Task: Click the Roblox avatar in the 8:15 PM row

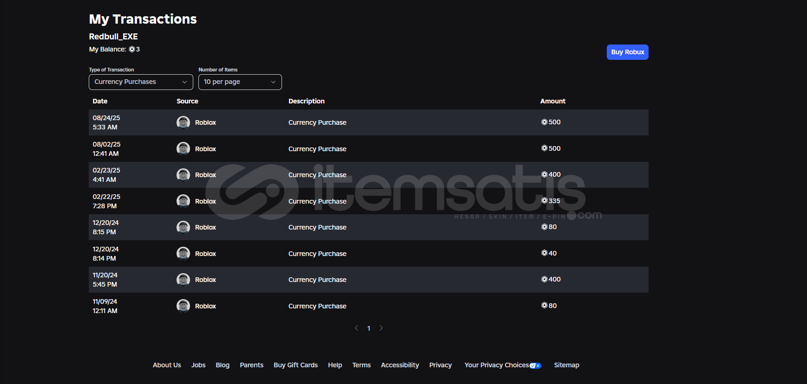Action: pos(184,227)
